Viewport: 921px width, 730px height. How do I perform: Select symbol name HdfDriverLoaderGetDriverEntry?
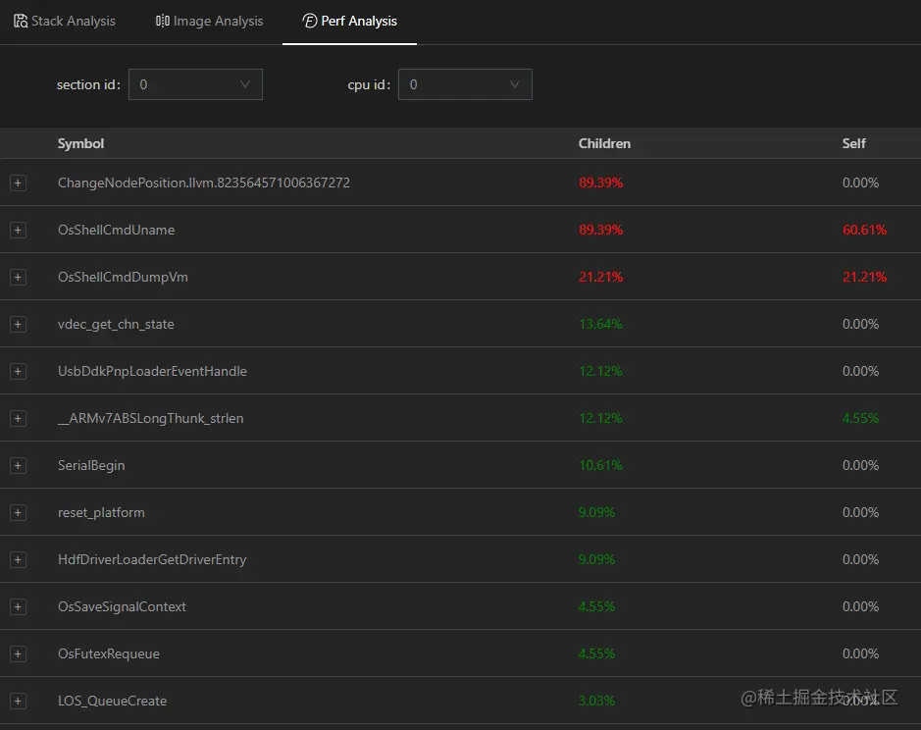pos(152,559)
